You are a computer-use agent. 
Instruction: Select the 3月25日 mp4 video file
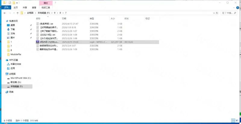point(48,42)
